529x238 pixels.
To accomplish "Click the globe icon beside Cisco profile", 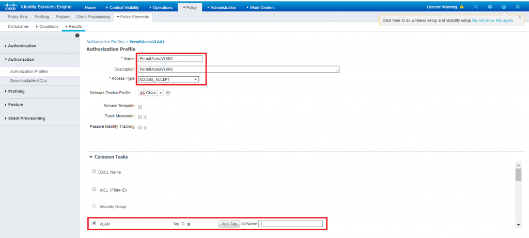I will click(168, 93).
